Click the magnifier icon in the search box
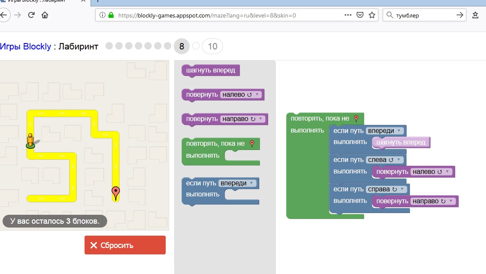 click(x=389, y=15)
